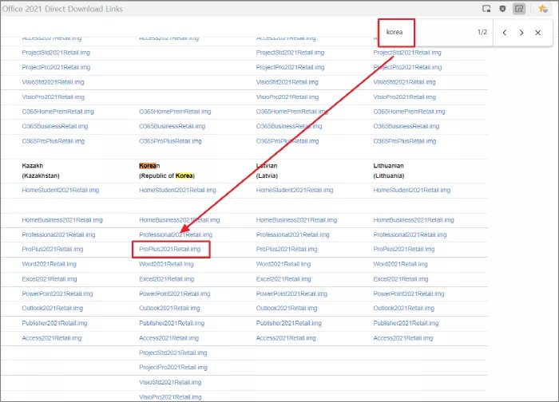Open Korean ProjectStd2021Retail.img link

click(x=173, y=353)
